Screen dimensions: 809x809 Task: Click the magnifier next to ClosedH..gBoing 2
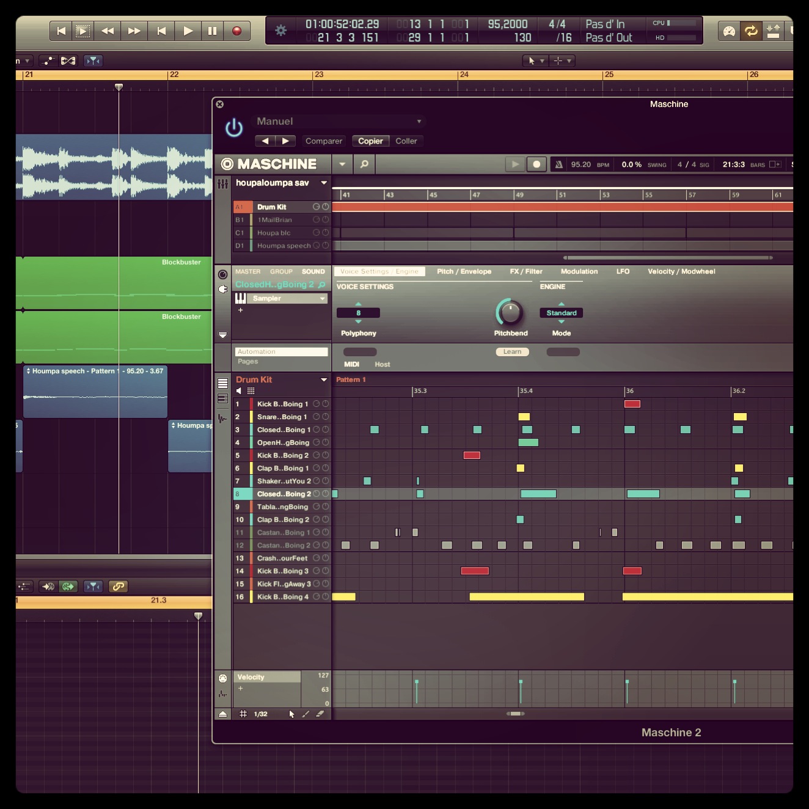[x=322, y=285]
